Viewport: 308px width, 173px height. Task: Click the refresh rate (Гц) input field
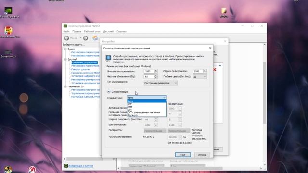click(x=149, y=77)
